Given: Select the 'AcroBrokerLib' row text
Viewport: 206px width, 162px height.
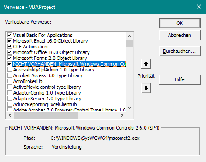Looking at the screenshot, I should click(x=28, y=81).
